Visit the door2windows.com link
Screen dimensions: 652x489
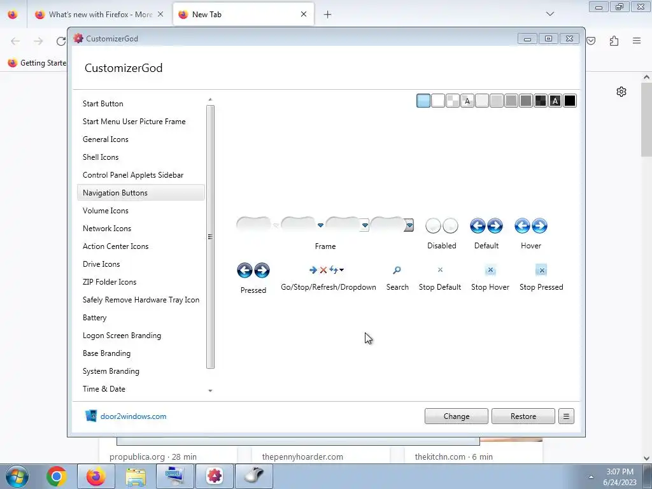[x=133, y=416]
